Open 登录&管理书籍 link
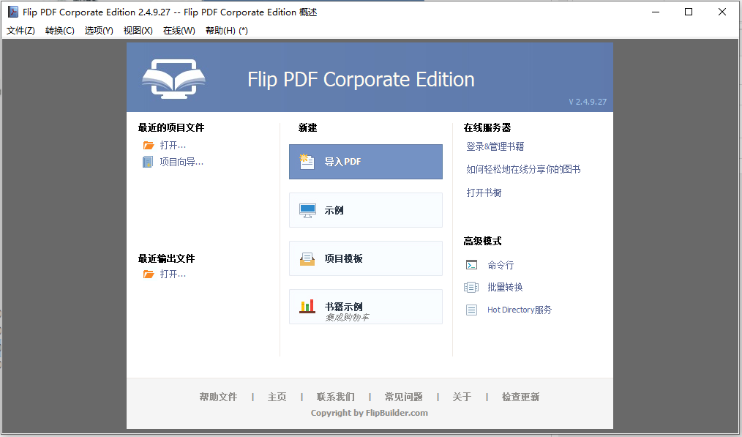The height and width of the screenshot is (437, 742). click(495, 147)
